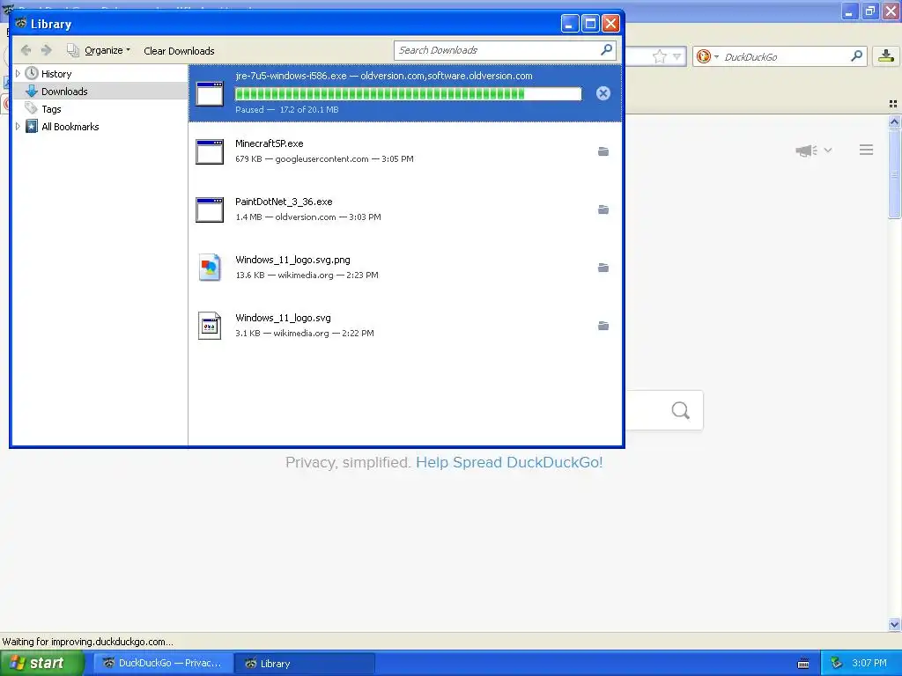Cancel the paused jre-7u5 download
Viewport: 902px width, 676px height.
pos(603,93)
